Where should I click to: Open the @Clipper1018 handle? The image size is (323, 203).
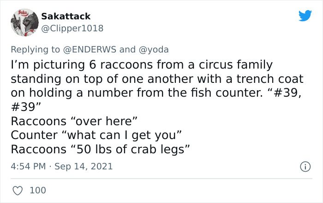(x=72, y=28)
